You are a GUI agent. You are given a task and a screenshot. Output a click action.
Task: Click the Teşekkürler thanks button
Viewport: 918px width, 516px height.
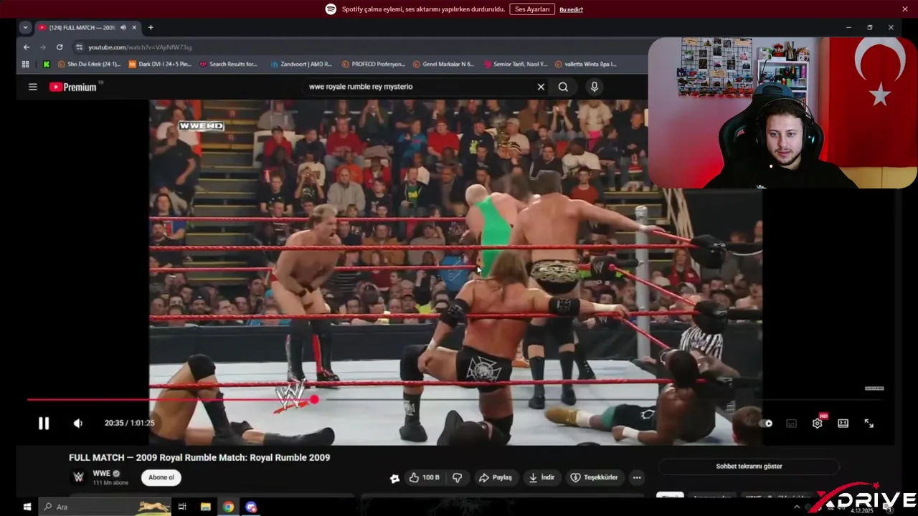click(x=594, y=477)
